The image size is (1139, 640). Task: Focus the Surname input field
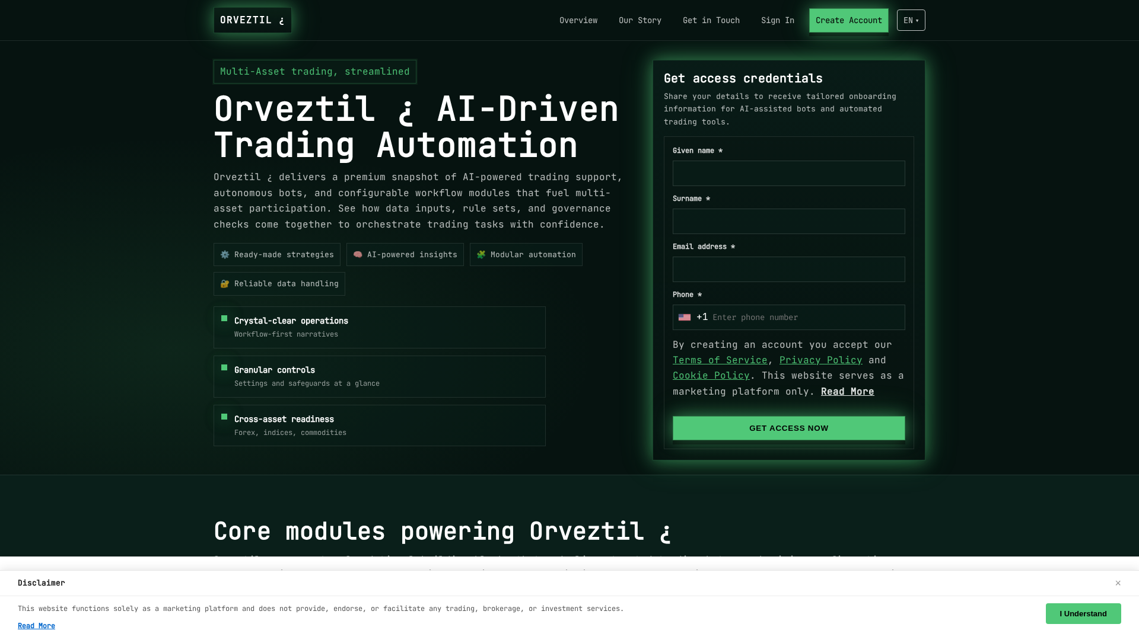click(x=789, y=222)
